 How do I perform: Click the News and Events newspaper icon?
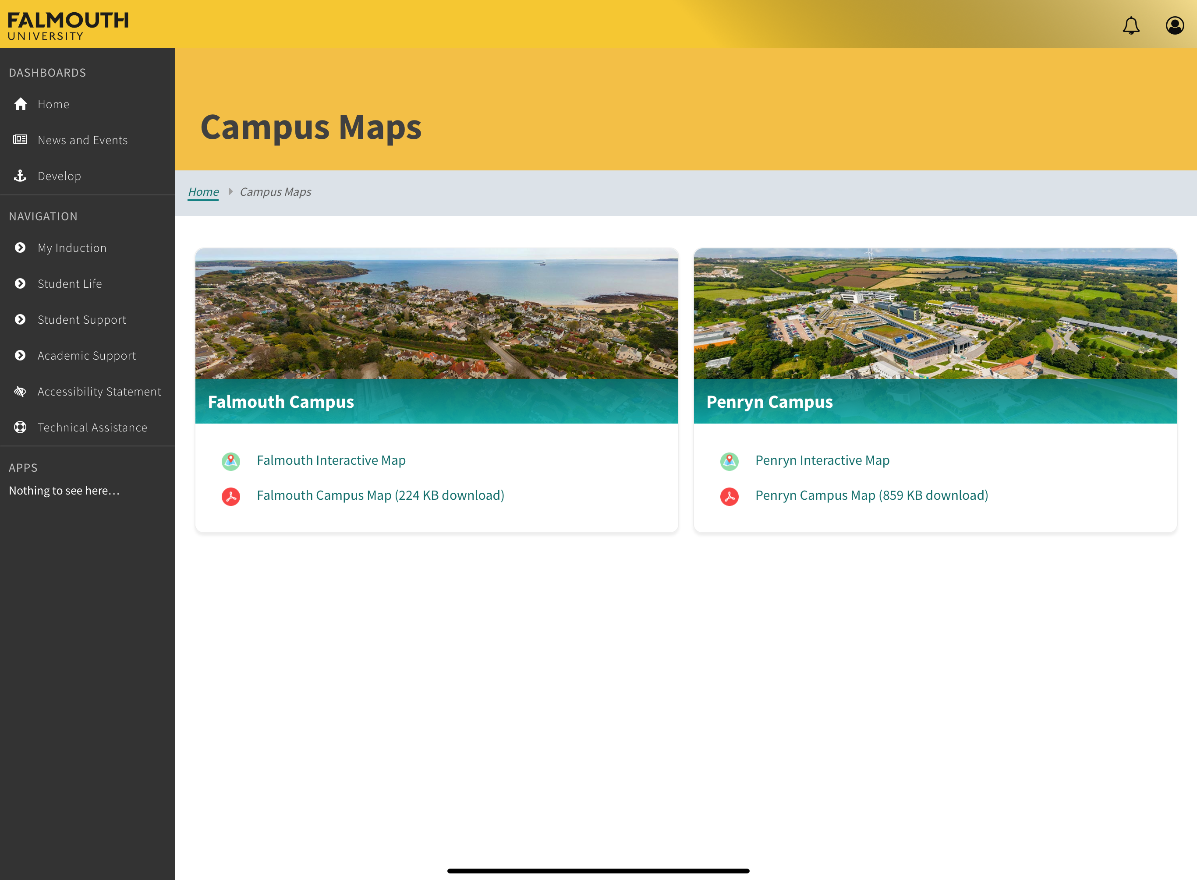pyautogui.click(x=20, y=140)
